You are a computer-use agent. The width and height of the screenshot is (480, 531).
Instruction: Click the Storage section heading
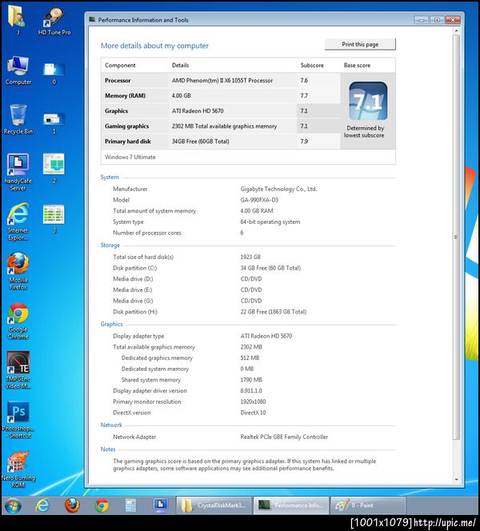(110, 246)
